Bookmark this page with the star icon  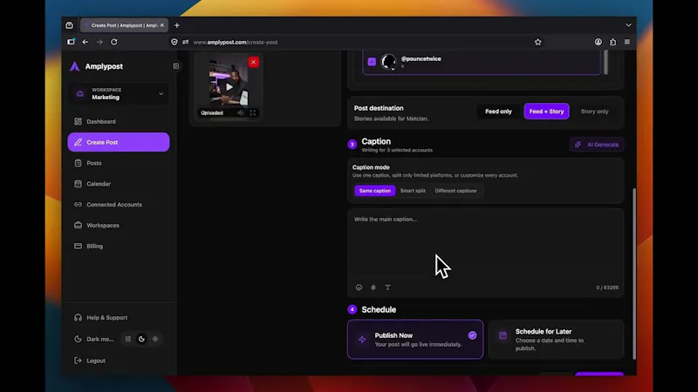(537, 42)
